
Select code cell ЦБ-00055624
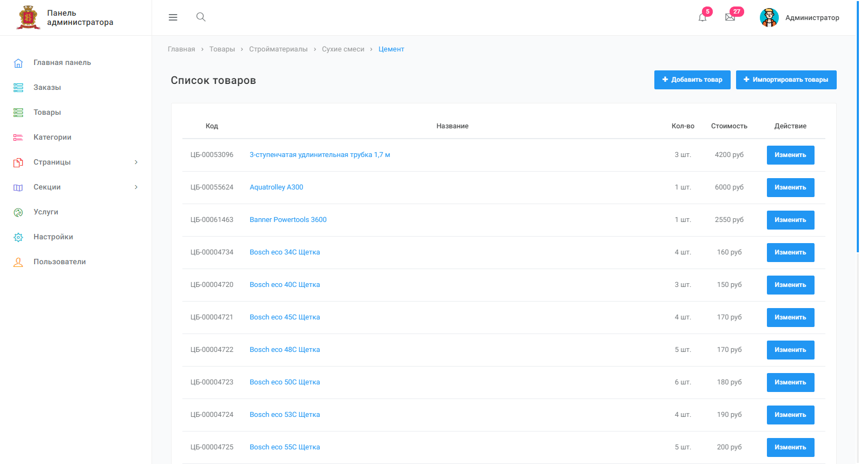212,187
